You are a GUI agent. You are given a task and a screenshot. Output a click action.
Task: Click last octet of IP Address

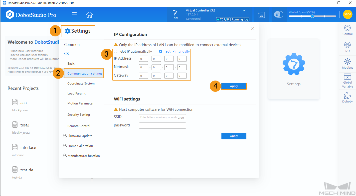coord(182,59)
